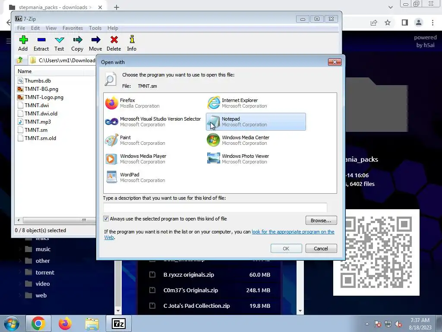Select TMNT.sm.old in the file list

[40, 138]
